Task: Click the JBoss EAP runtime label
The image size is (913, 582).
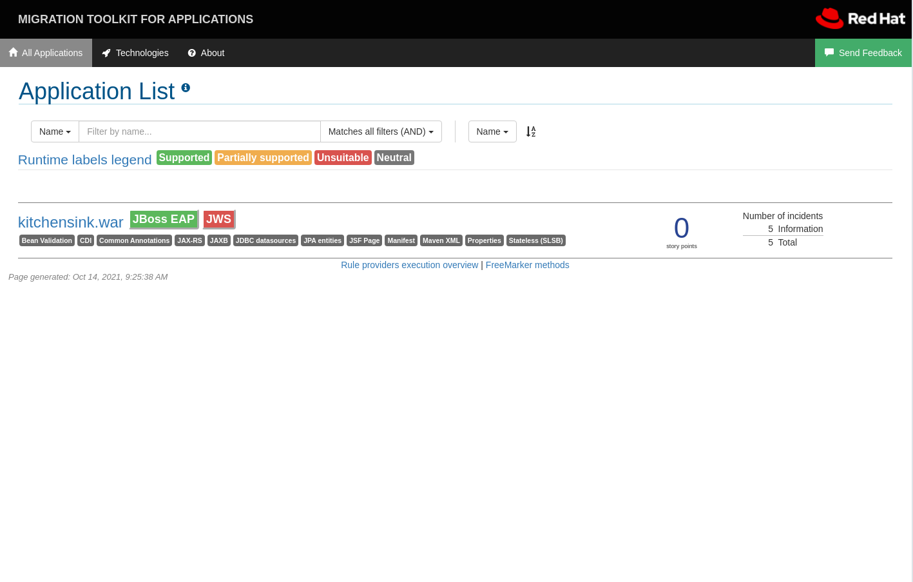Action: pyautogui.click(x=164, y=219)
